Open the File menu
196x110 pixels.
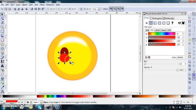(2, 5)
